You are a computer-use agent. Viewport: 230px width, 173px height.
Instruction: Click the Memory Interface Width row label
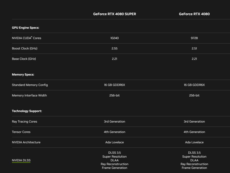pos(29,96)
